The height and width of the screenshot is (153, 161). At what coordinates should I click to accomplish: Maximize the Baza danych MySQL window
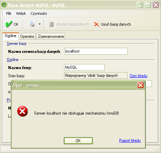(148, 5)
